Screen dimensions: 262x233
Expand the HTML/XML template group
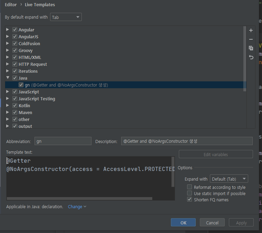8,58
